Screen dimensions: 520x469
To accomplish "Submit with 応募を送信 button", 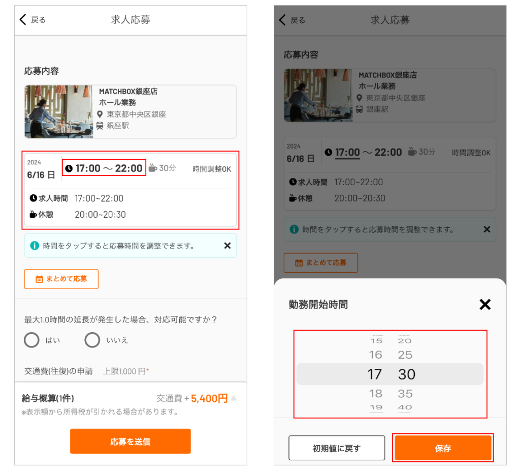I will 131,442.
